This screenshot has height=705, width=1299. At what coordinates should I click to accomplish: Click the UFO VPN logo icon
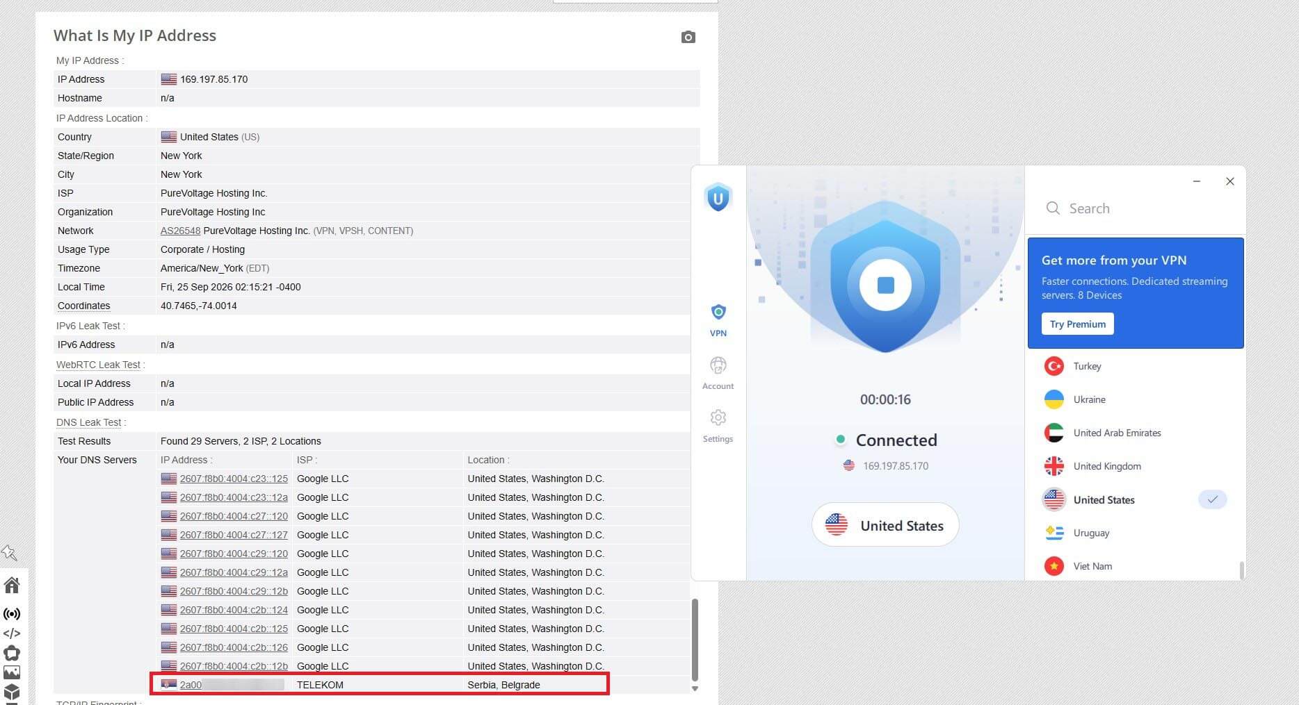pos(718,198)
